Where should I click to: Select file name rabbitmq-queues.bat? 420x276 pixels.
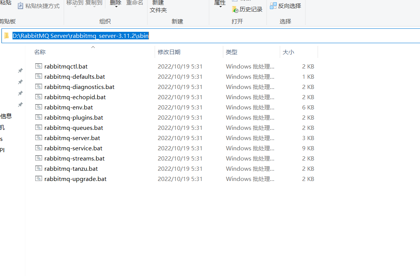74,128
